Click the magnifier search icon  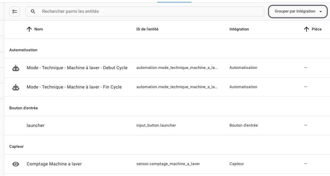coord(33,11)
